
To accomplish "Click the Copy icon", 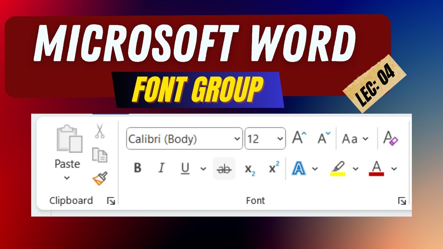I will 100,155.
